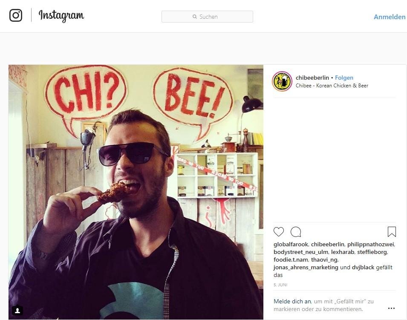Open chibeeberlin username in post header
Image resolution: width=407 pixels, height=320 pixels.
tap(312, 78)
